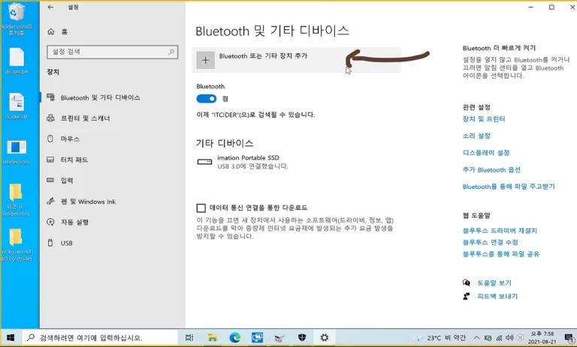Click the 설정 검색 search field

[x=112, y=52]
